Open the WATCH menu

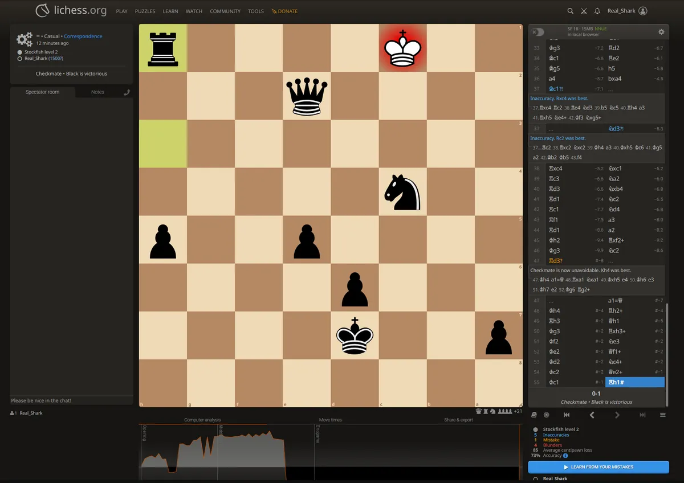(194, 11)
